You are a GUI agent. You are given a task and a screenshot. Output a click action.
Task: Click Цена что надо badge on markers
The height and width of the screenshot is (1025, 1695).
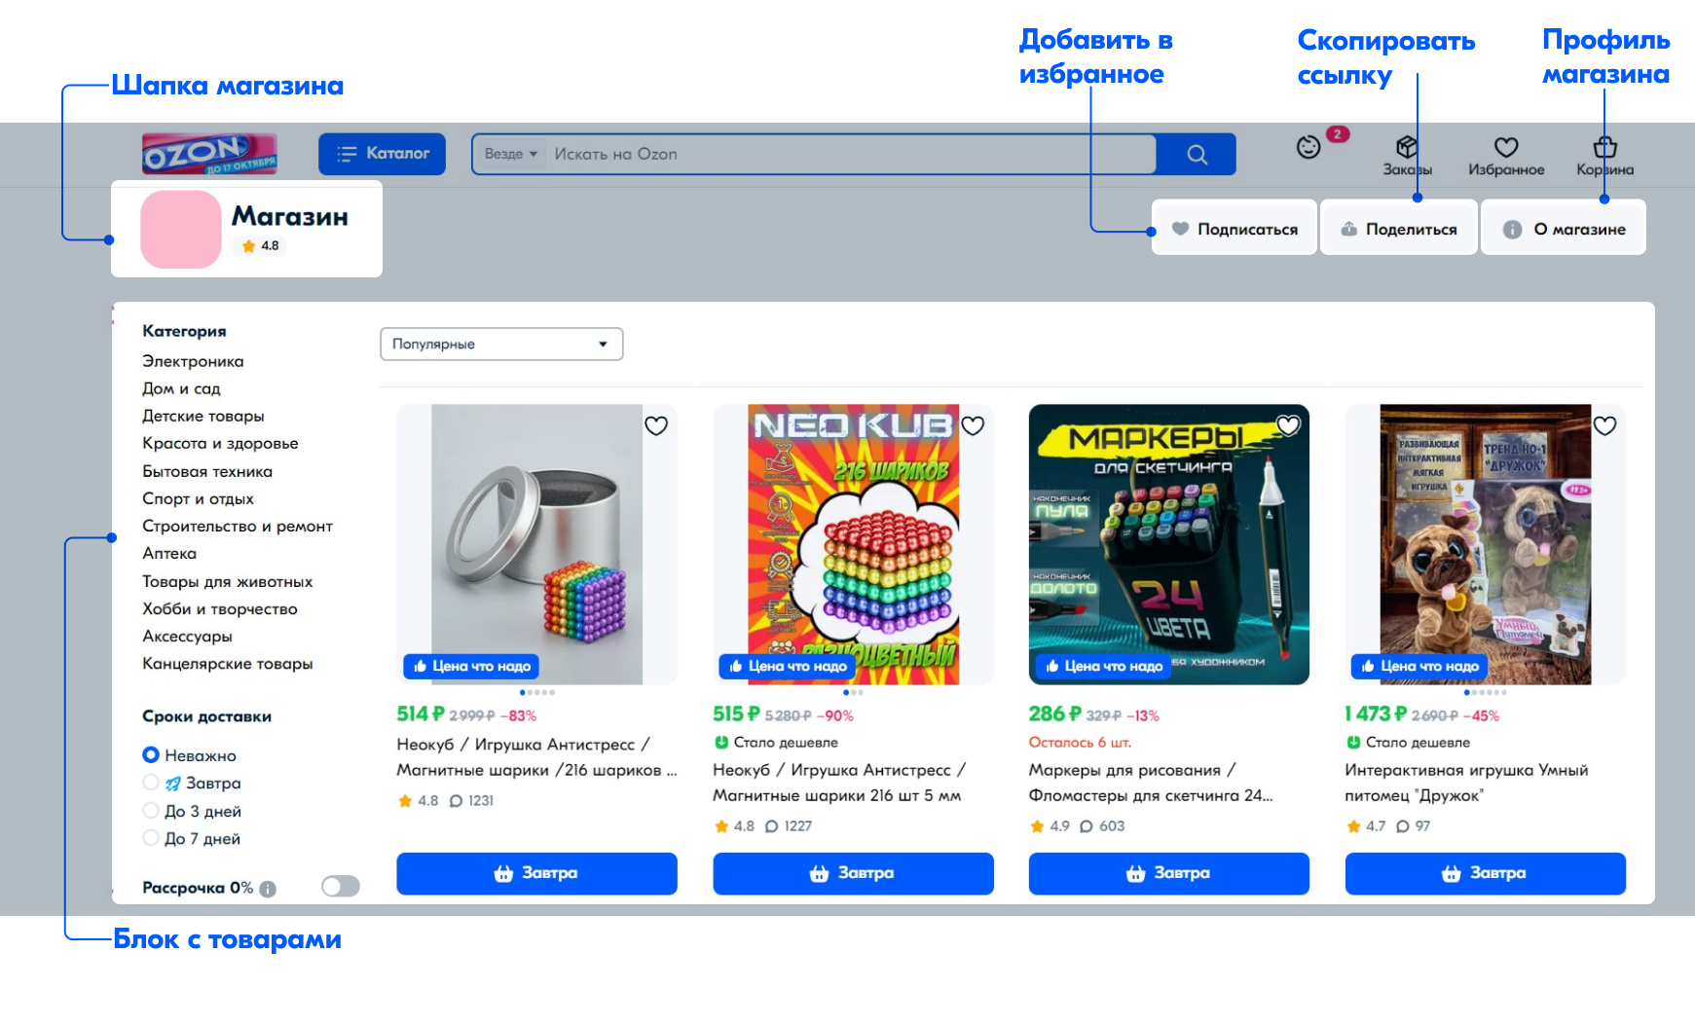pyautogui.click(x=1103, y=666)
